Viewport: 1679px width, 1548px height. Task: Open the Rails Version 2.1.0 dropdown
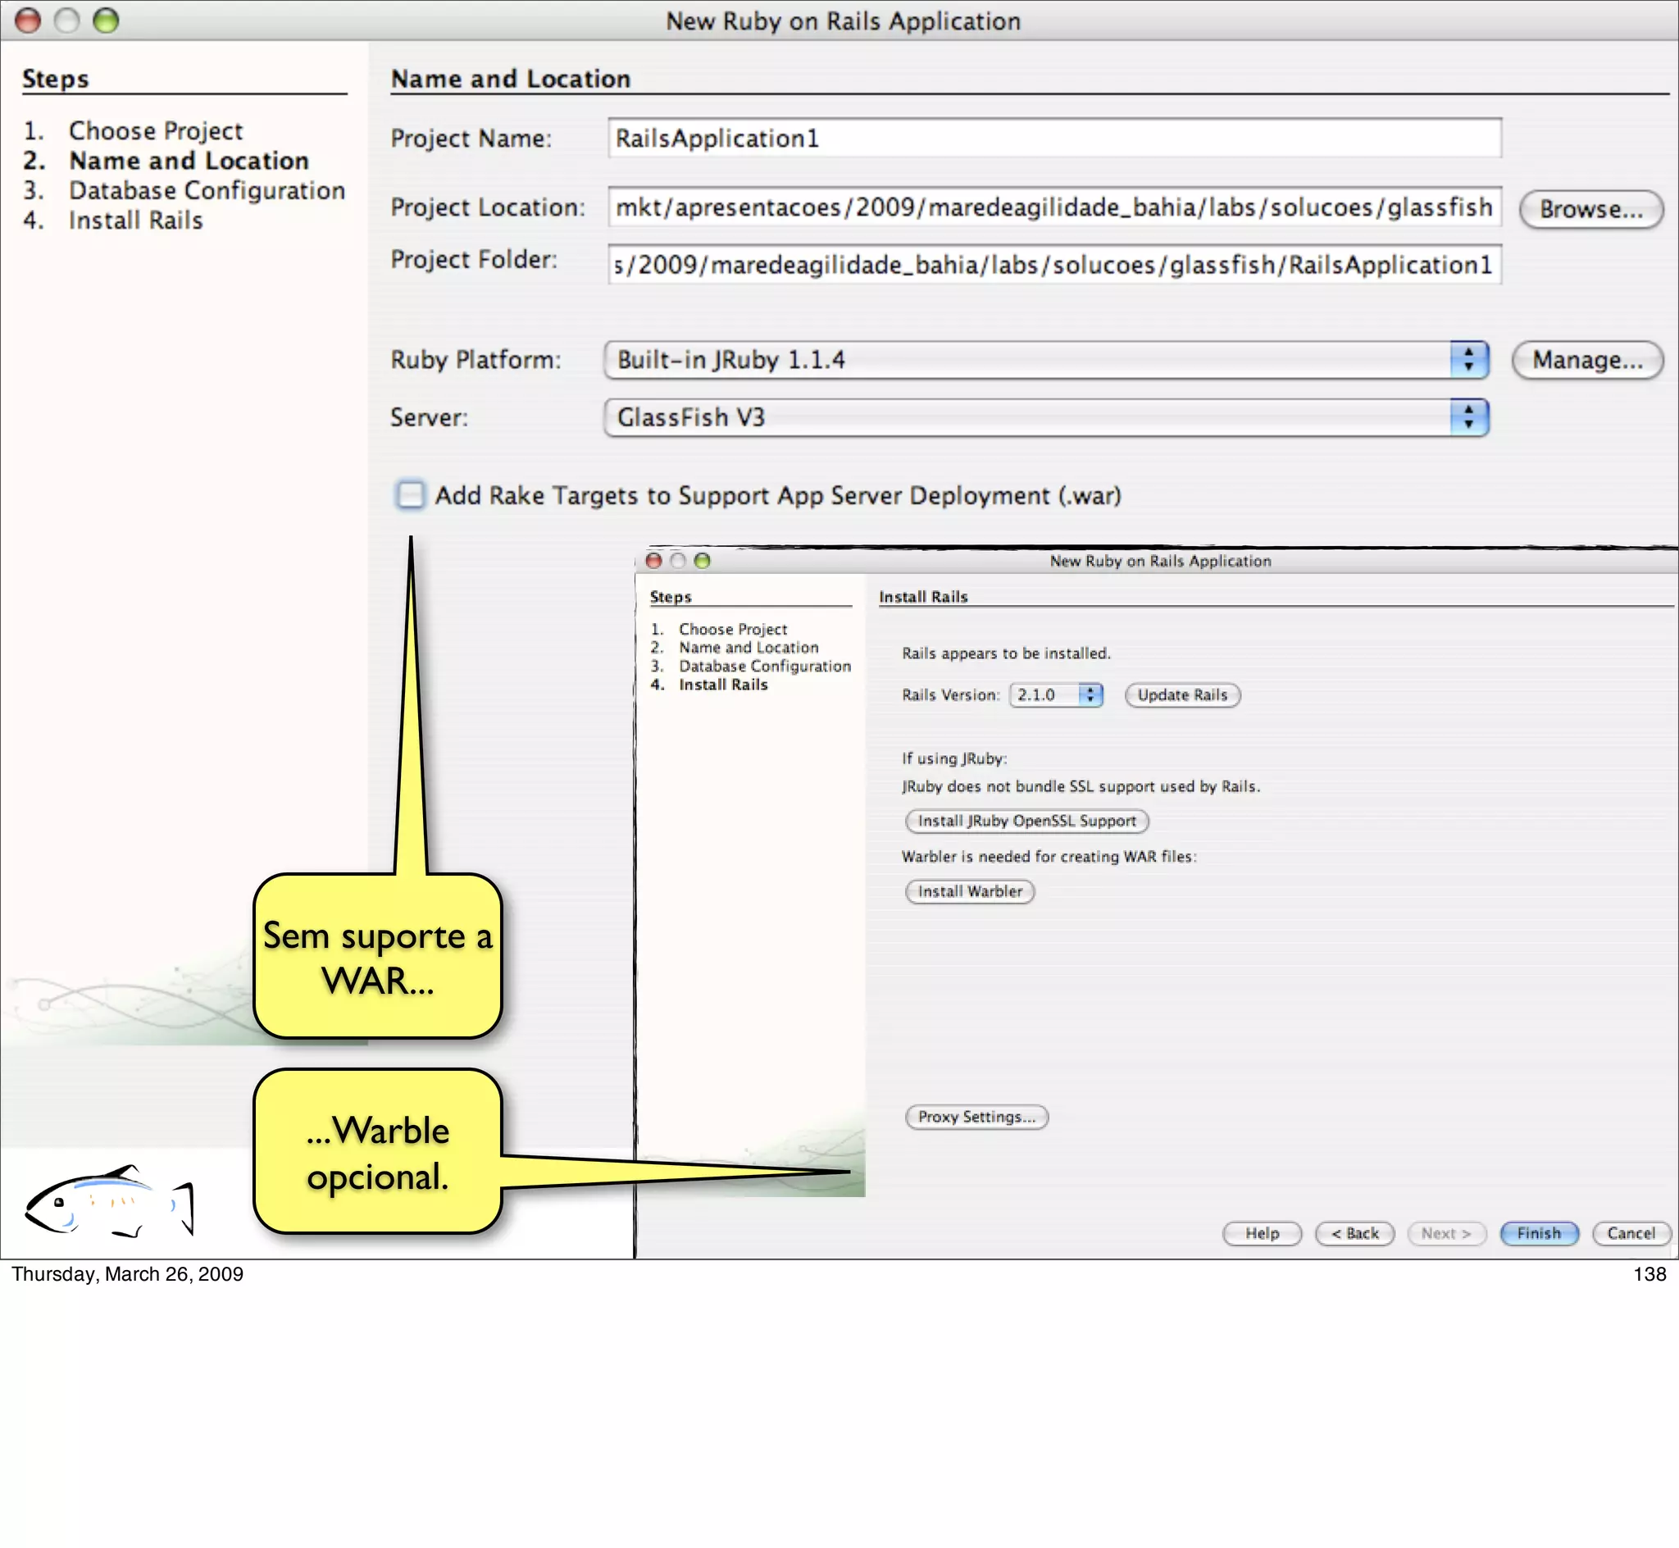pyautogui.click(x=1055, y=695)
